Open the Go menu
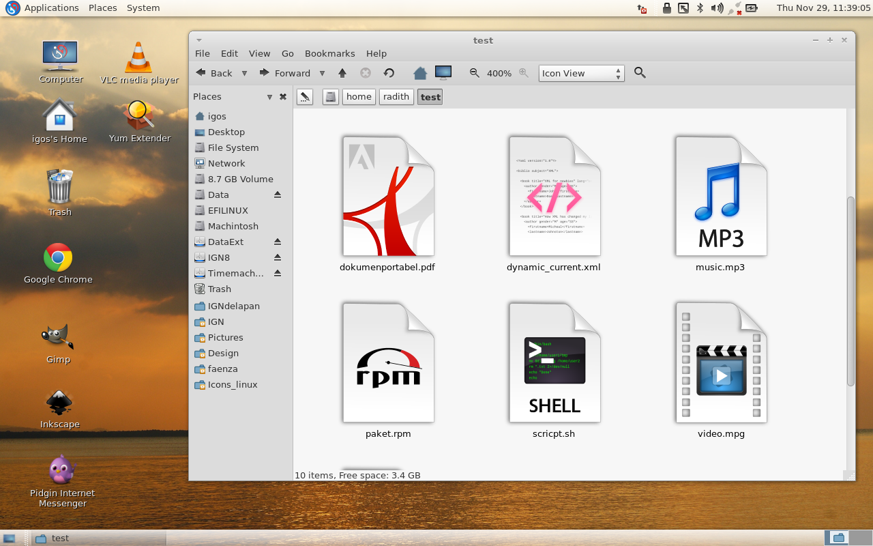 (x=288, y=53)
